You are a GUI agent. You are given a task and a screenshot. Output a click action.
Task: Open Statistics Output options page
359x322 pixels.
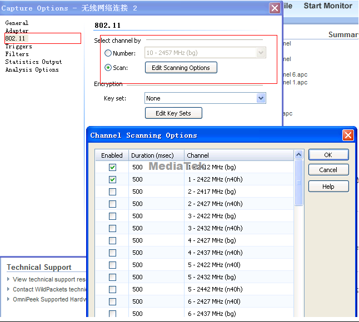point(33,62)
